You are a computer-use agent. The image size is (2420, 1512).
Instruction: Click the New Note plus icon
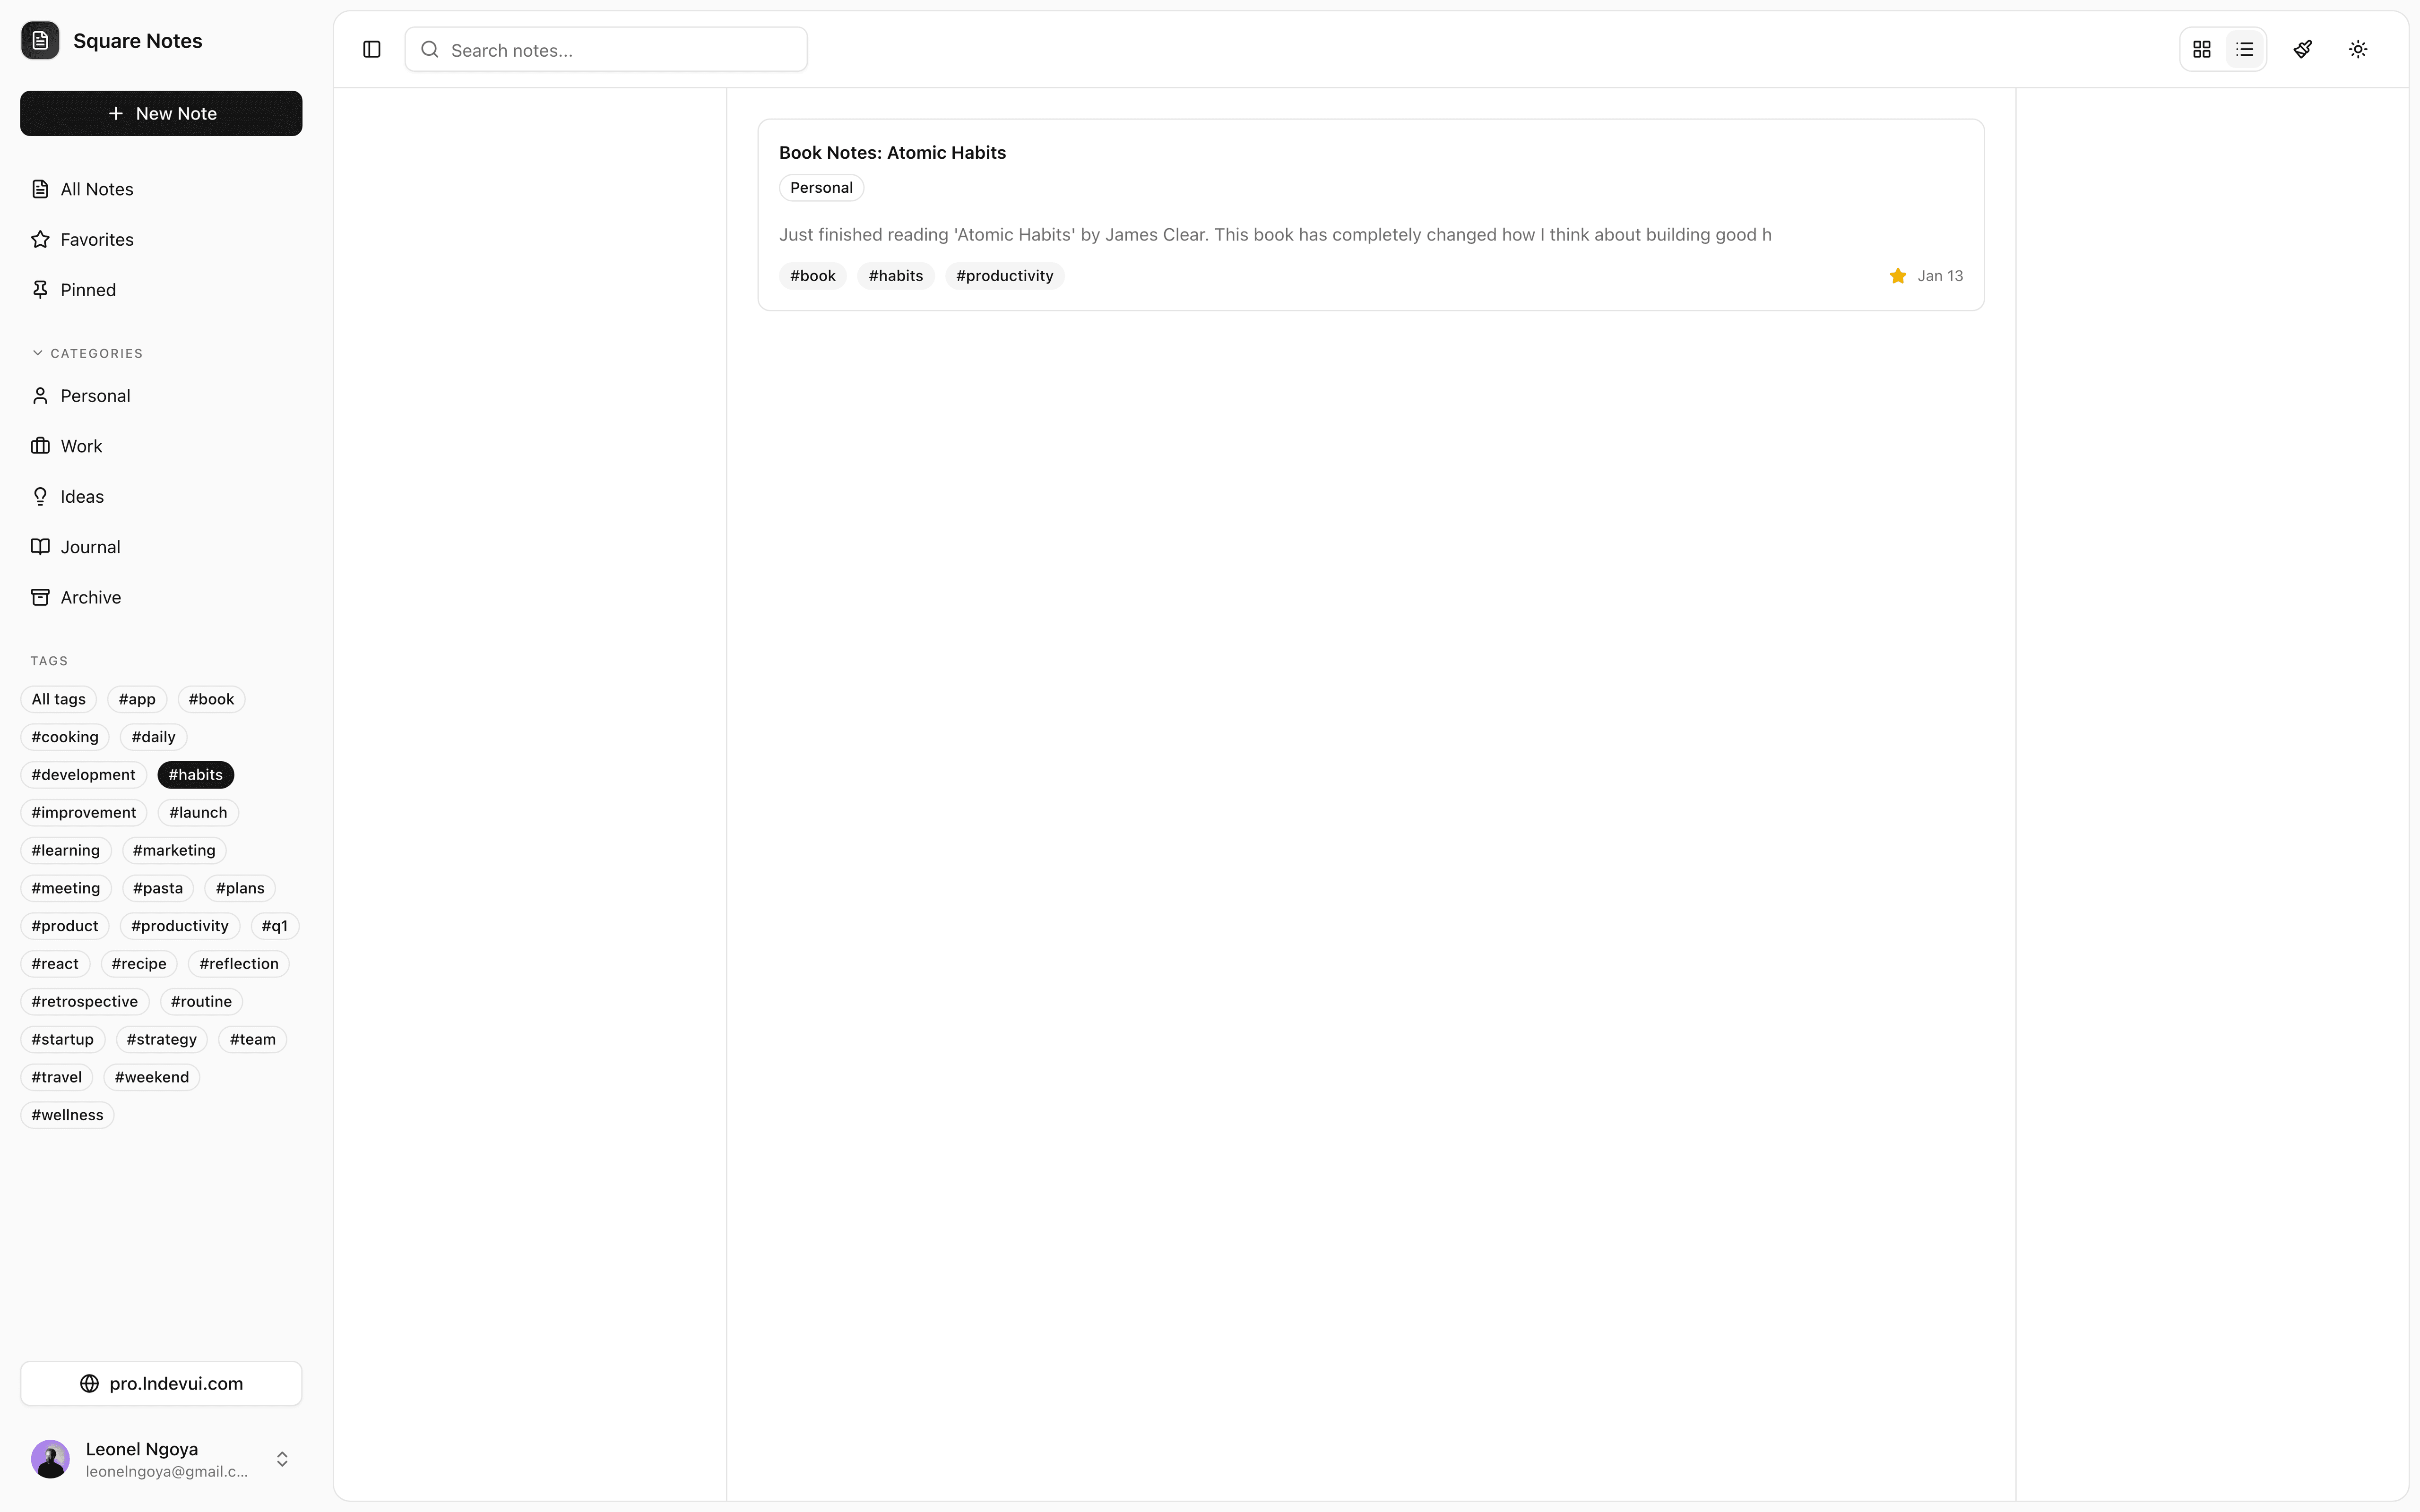[x=116, y=113]
